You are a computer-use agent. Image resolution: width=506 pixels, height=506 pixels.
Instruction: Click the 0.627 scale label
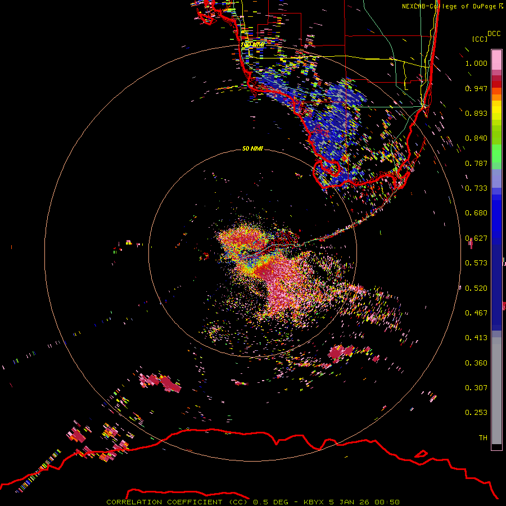(x=476, y=238)
